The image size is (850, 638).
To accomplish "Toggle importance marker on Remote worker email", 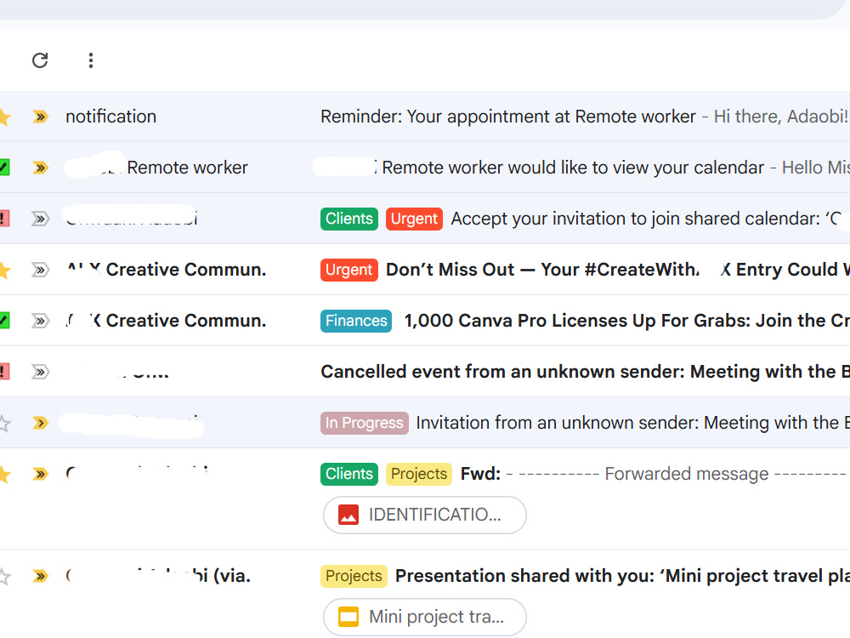I will 40,168.
